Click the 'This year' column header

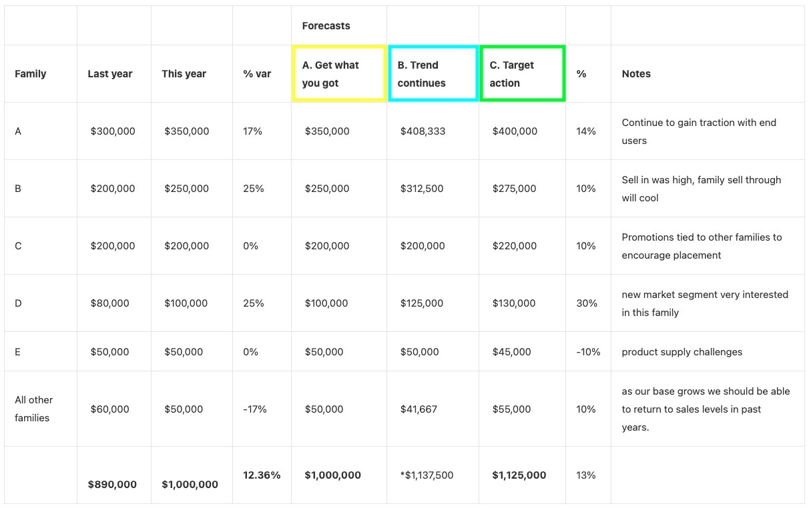click(184, 74)
